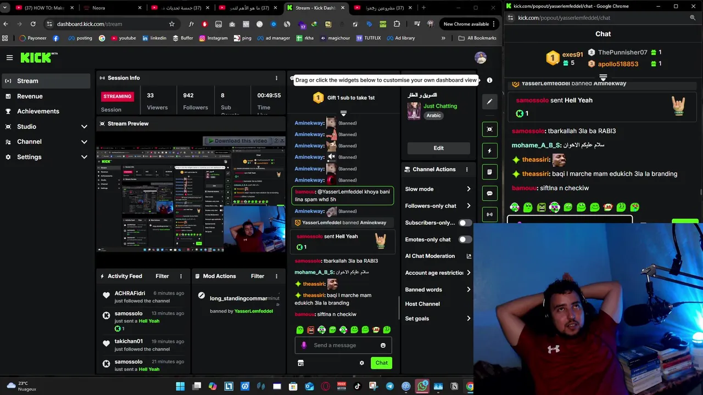Show more bookmarks with the double chevron
The height and width of the screenshot is (395, 703).
(x=443, y=38)
